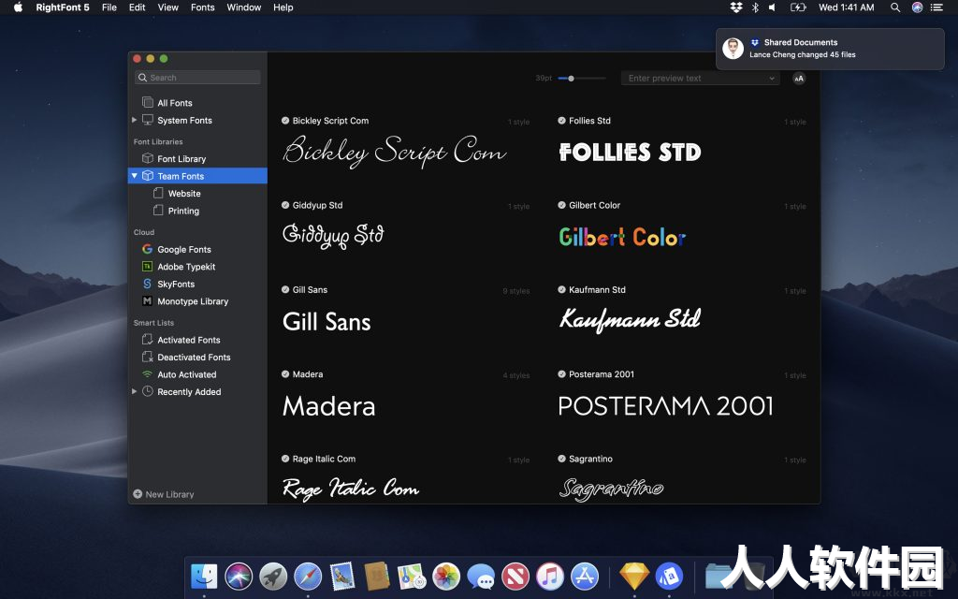Image resolution: width=958 pixels, height=599 pixels.
Task: Open the RightFont 5 application menu
Action: pos(63,7)
